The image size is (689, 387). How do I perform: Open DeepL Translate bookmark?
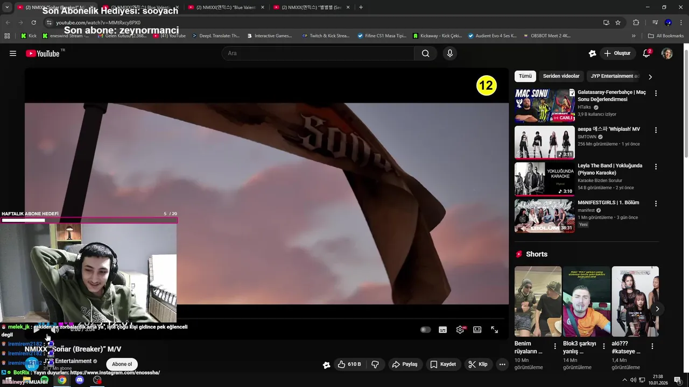point(215,35)
